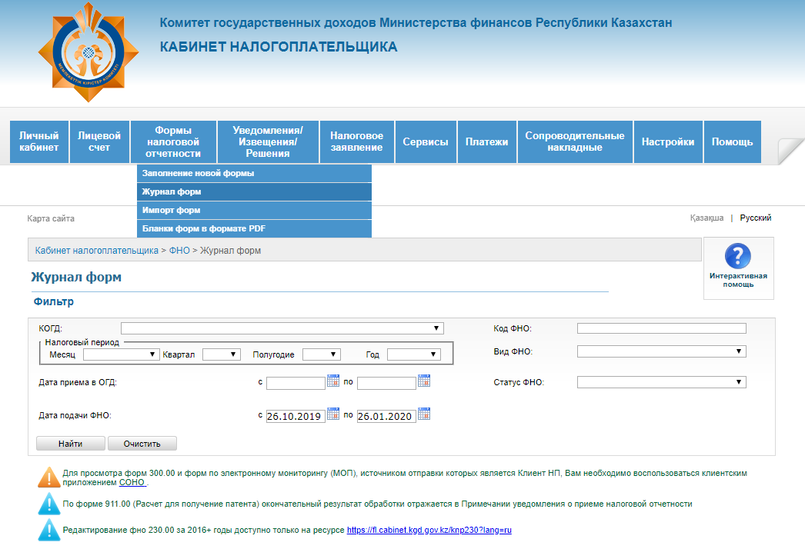805x549 pixels.
Task: Open calendar for Дата приема в ОГД end date
Action: [x=424, y=381]
